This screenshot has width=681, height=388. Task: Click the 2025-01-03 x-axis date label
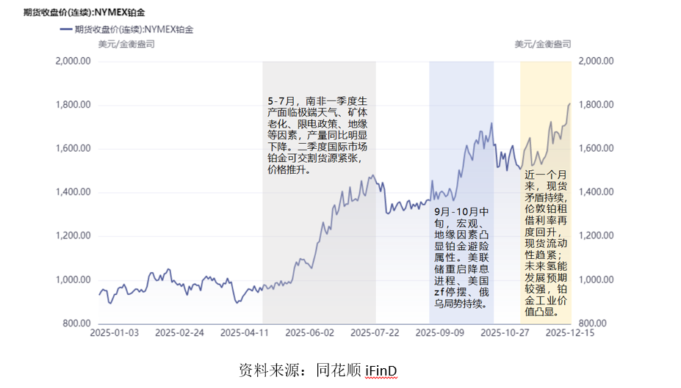coord(114,333)
